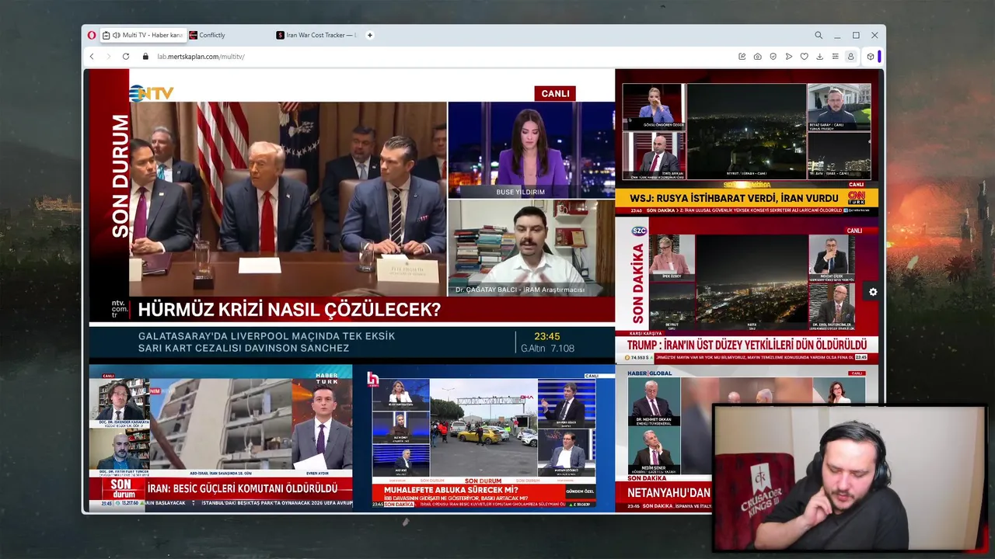Click 'İRAN: BESİC GÜÇLERİ KOMUTANI' headline
Viewport: 995px width, 559px height.
pyautogui.click(x=243, y=488)
